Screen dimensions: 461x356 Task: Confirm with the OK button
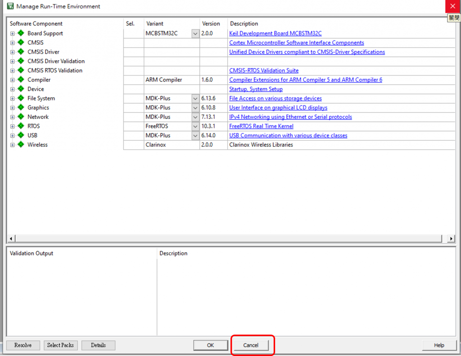211,345
